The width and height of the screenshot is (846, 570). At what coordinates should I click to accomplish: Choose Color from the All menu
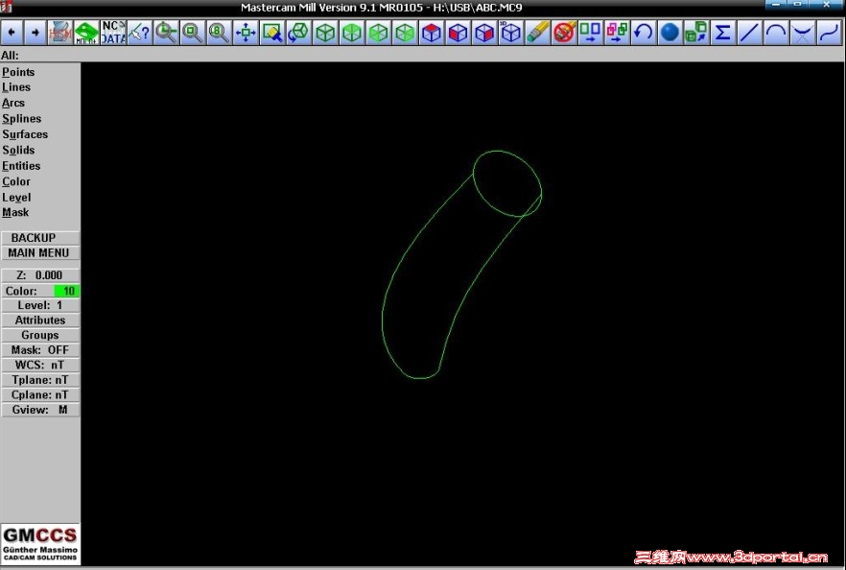tap(16, 181)
